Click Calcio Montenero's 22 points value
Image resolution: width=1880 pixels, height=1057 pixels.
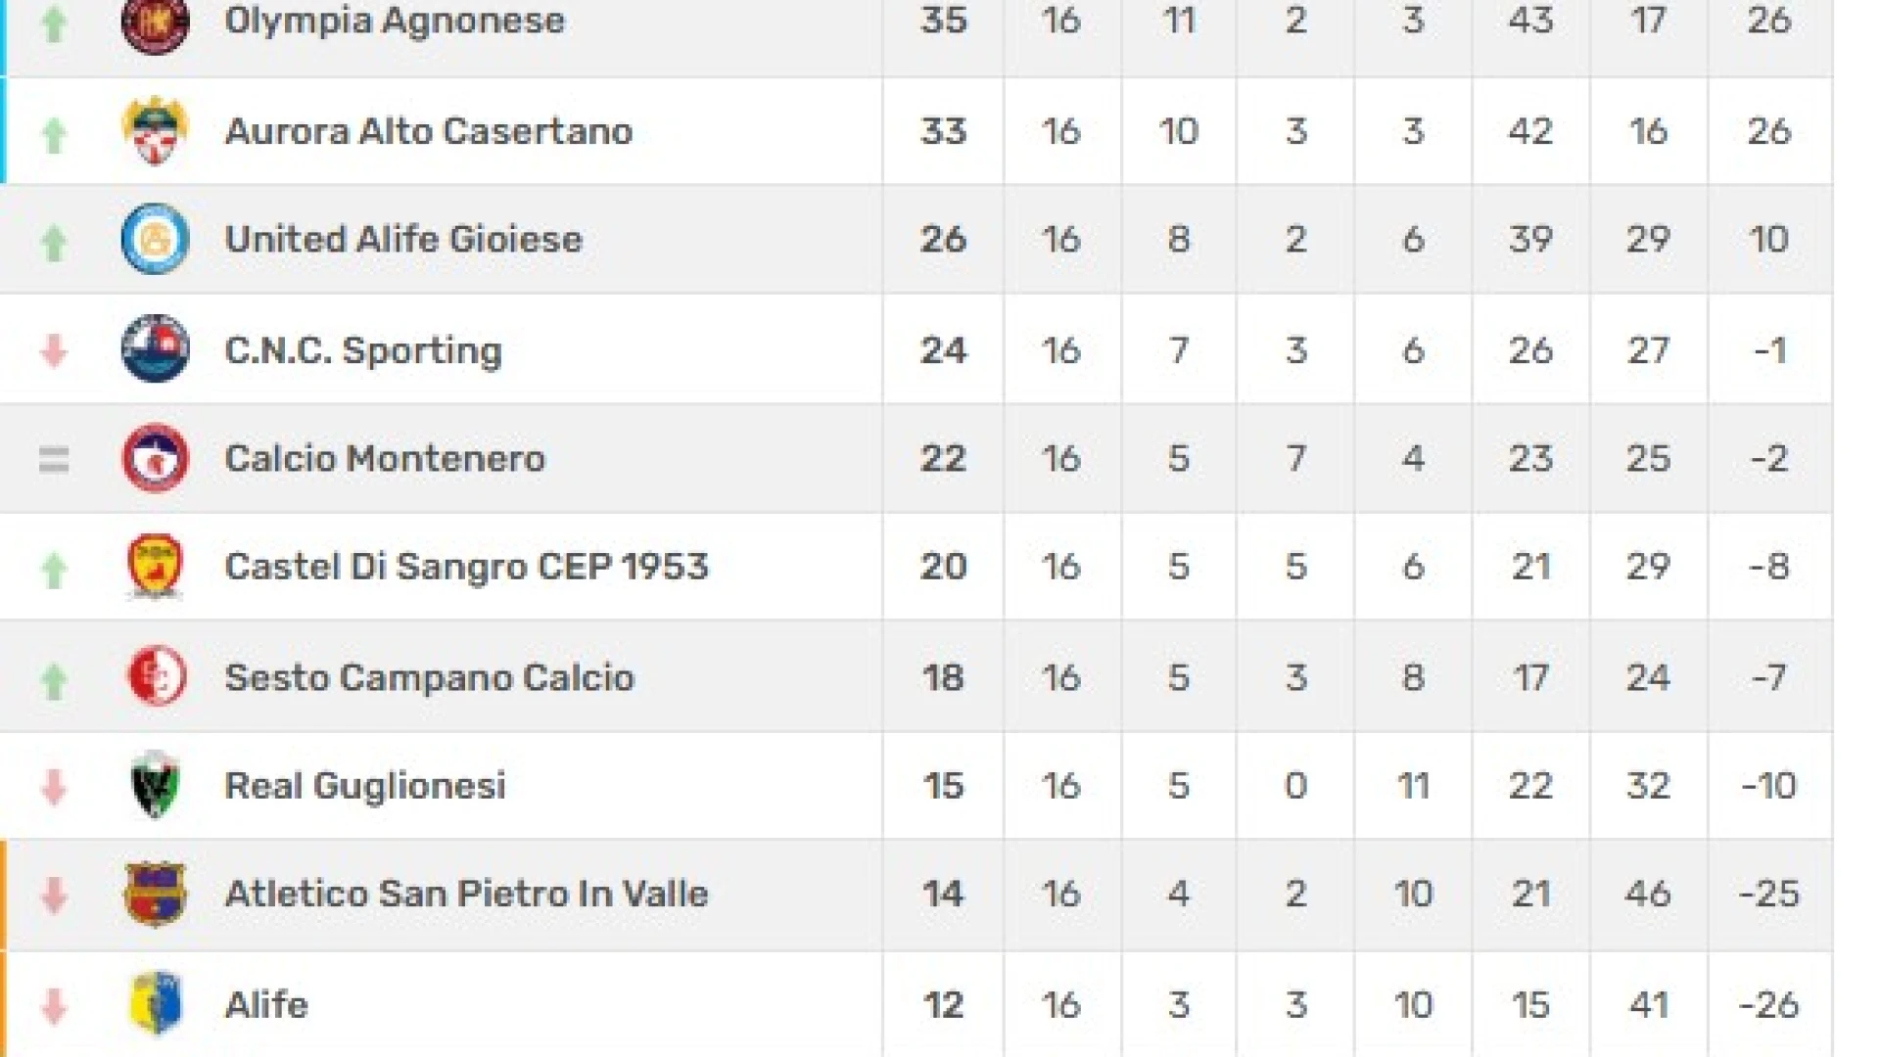tap(943, 458)
